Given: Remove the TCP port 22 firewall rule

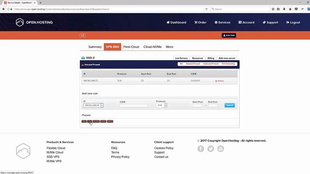Looking at the screenshot, I should coord(219,81).
